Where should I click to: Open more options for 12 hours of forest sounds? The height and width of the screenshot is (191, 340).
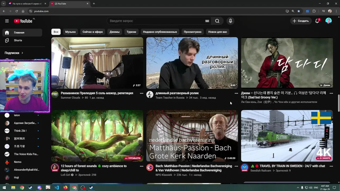coord(142,166)
